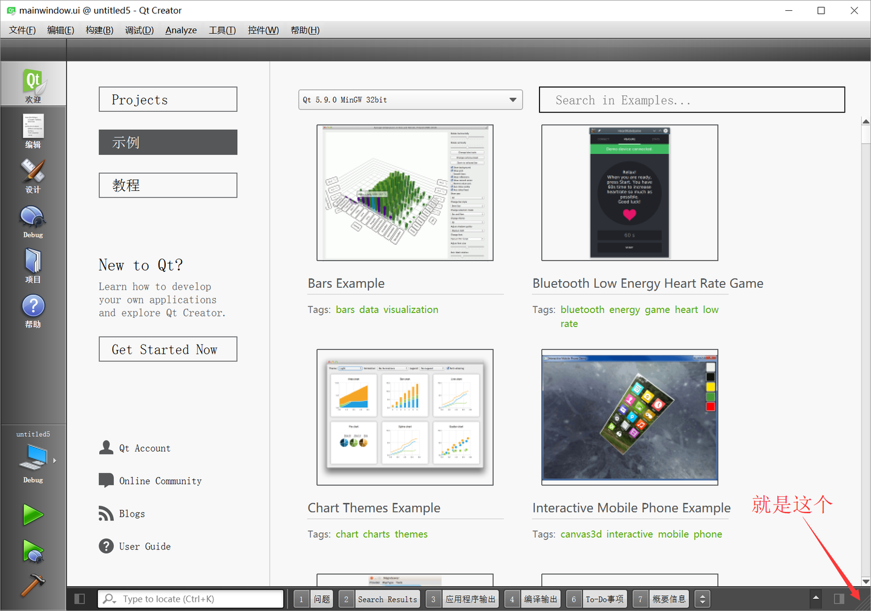
Task: Click the Type to locate input field
Action: (x=191, y=599)
